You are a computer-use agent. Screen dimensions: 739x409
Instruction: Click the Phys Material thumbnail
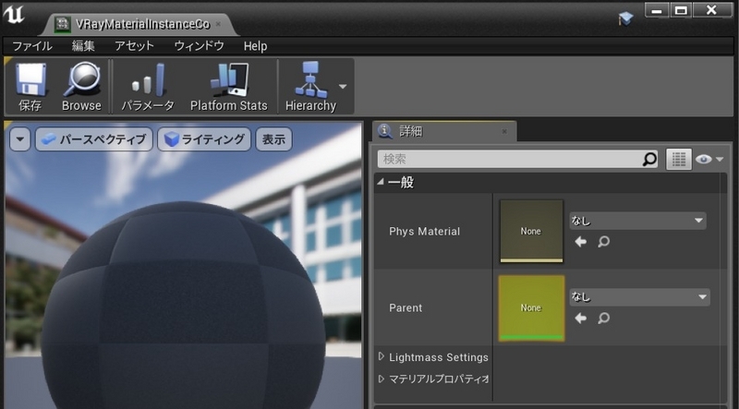click(x=531, y=232)
